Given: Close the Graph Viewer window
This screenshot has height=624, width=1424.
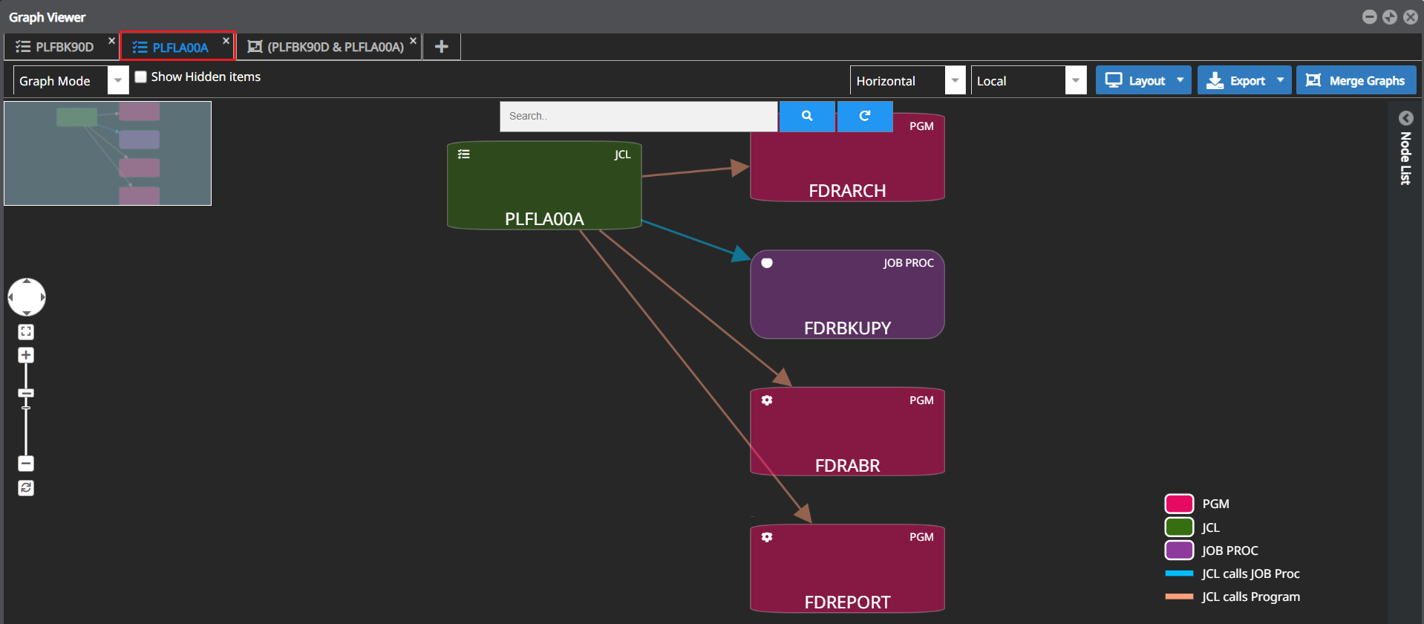Looking at the screenshot, I should pos(1411,17).
